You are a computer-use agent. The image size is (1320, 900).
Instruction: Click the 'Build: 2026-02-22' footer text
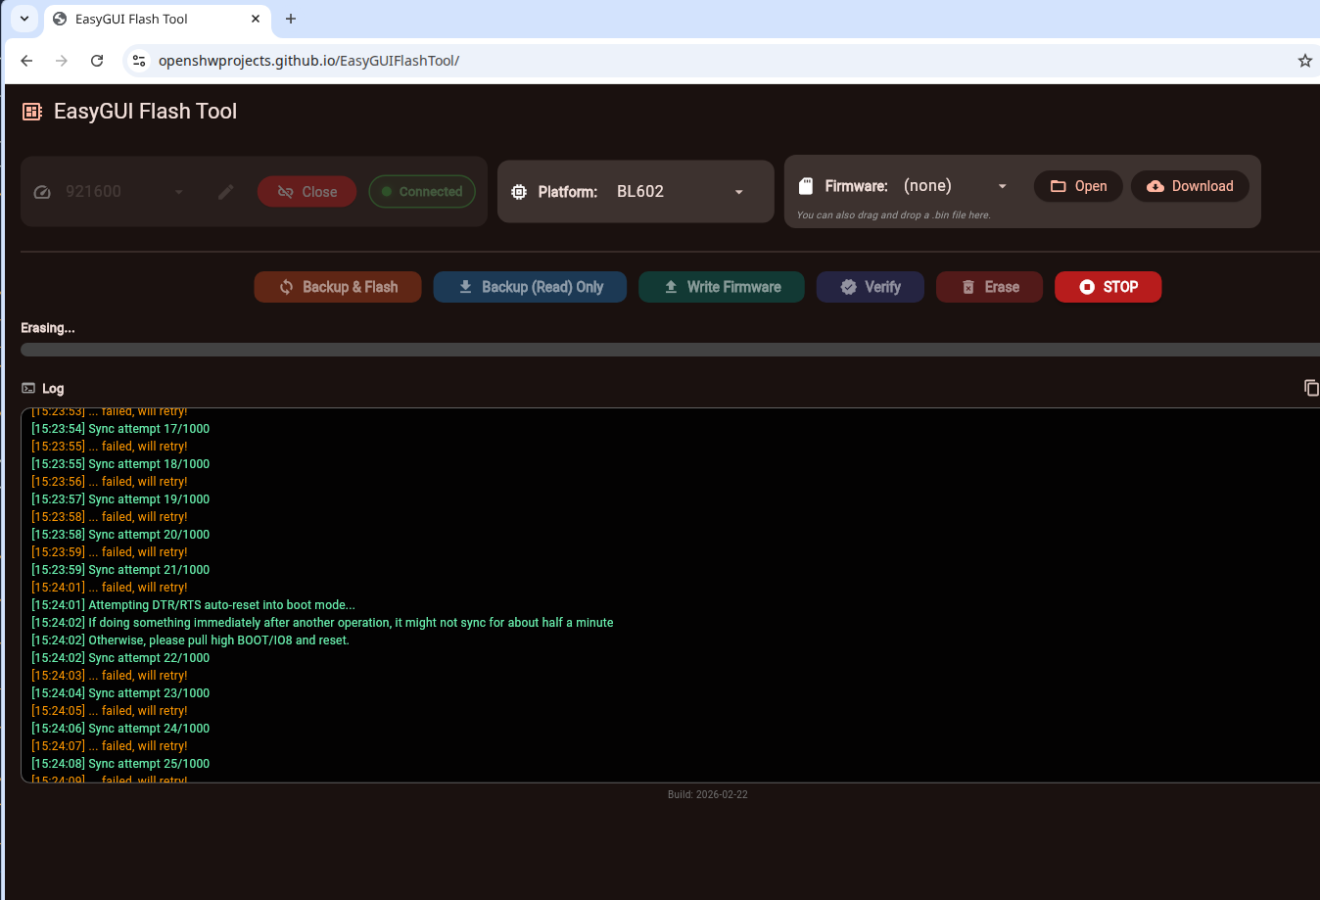(x=708, y=795)
